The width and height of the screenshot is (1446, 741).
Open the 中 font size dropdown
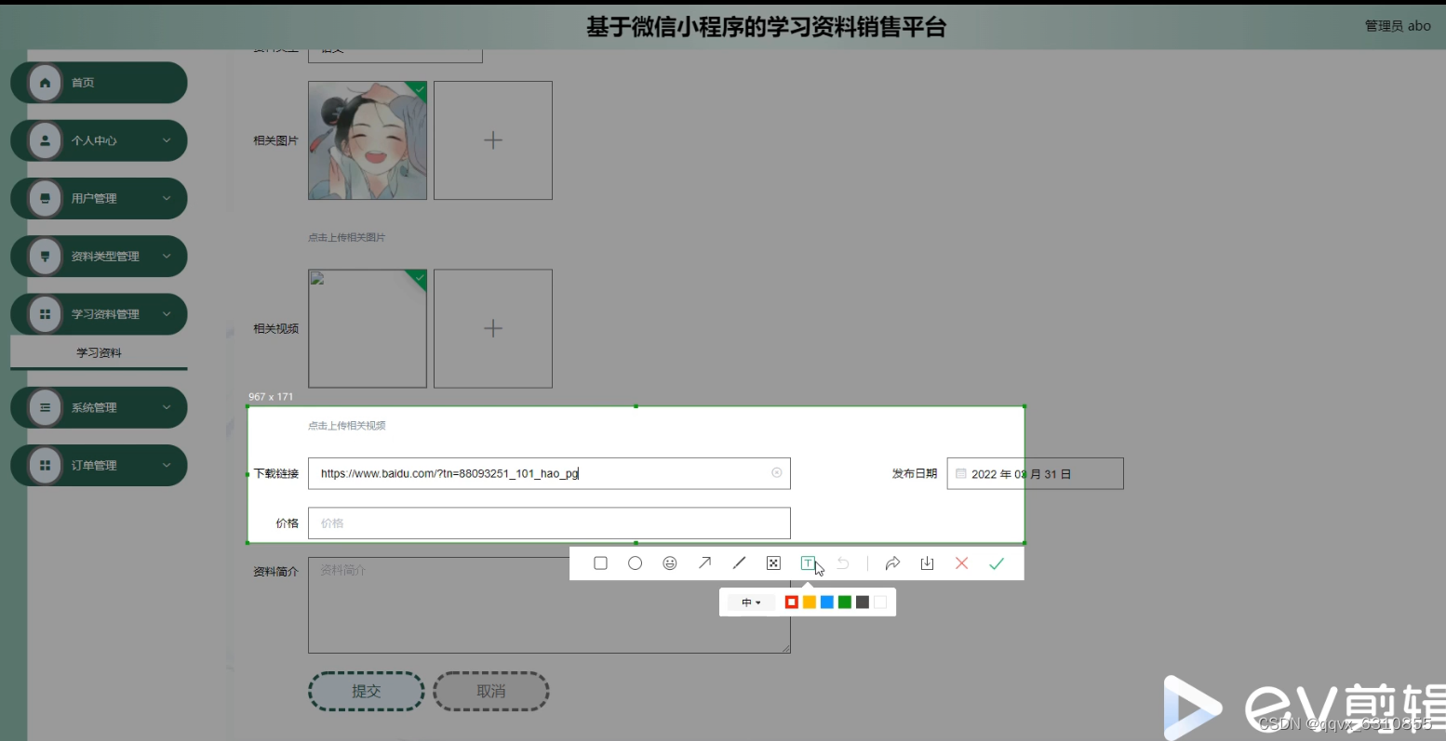(x=750, y=602)
